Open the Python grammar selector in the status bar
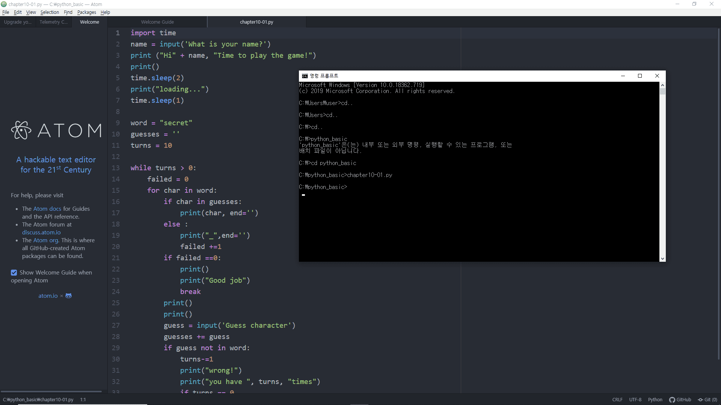 655,400
